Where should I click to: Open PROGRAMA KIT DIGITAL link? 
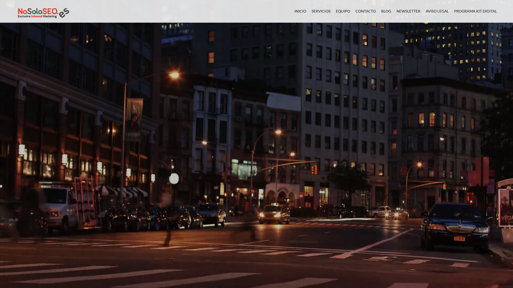tap(475, 11)
